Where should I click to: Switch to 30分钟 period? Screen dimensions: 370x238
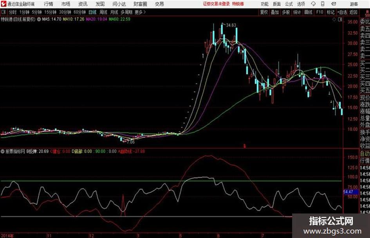point(65,12)
